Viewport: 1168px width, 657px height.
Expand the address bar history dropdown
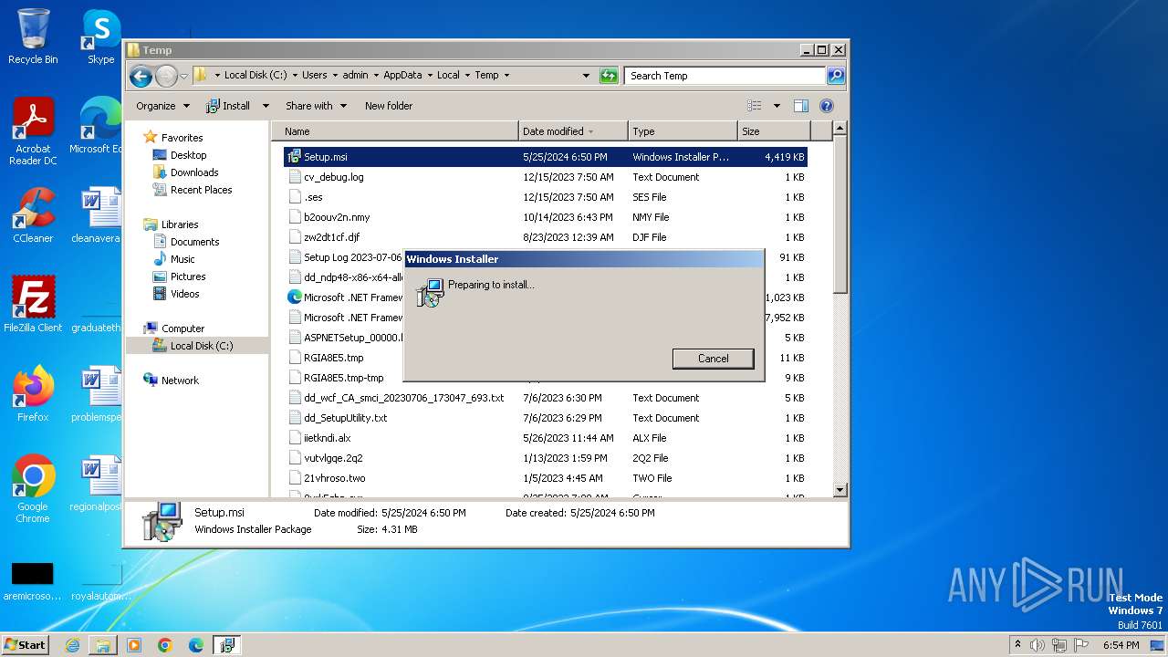(586, 76)
